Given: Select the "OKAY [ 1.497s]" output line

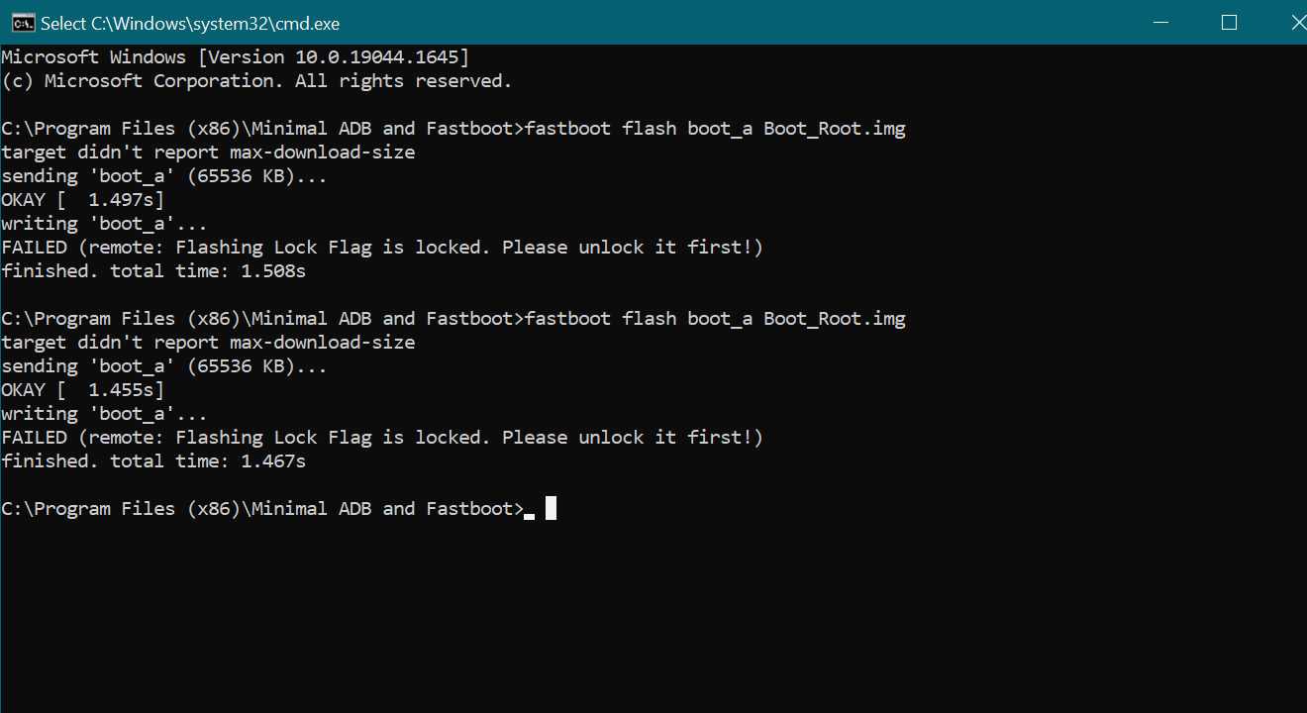Looking at the screenshot, I should [83, 200].
